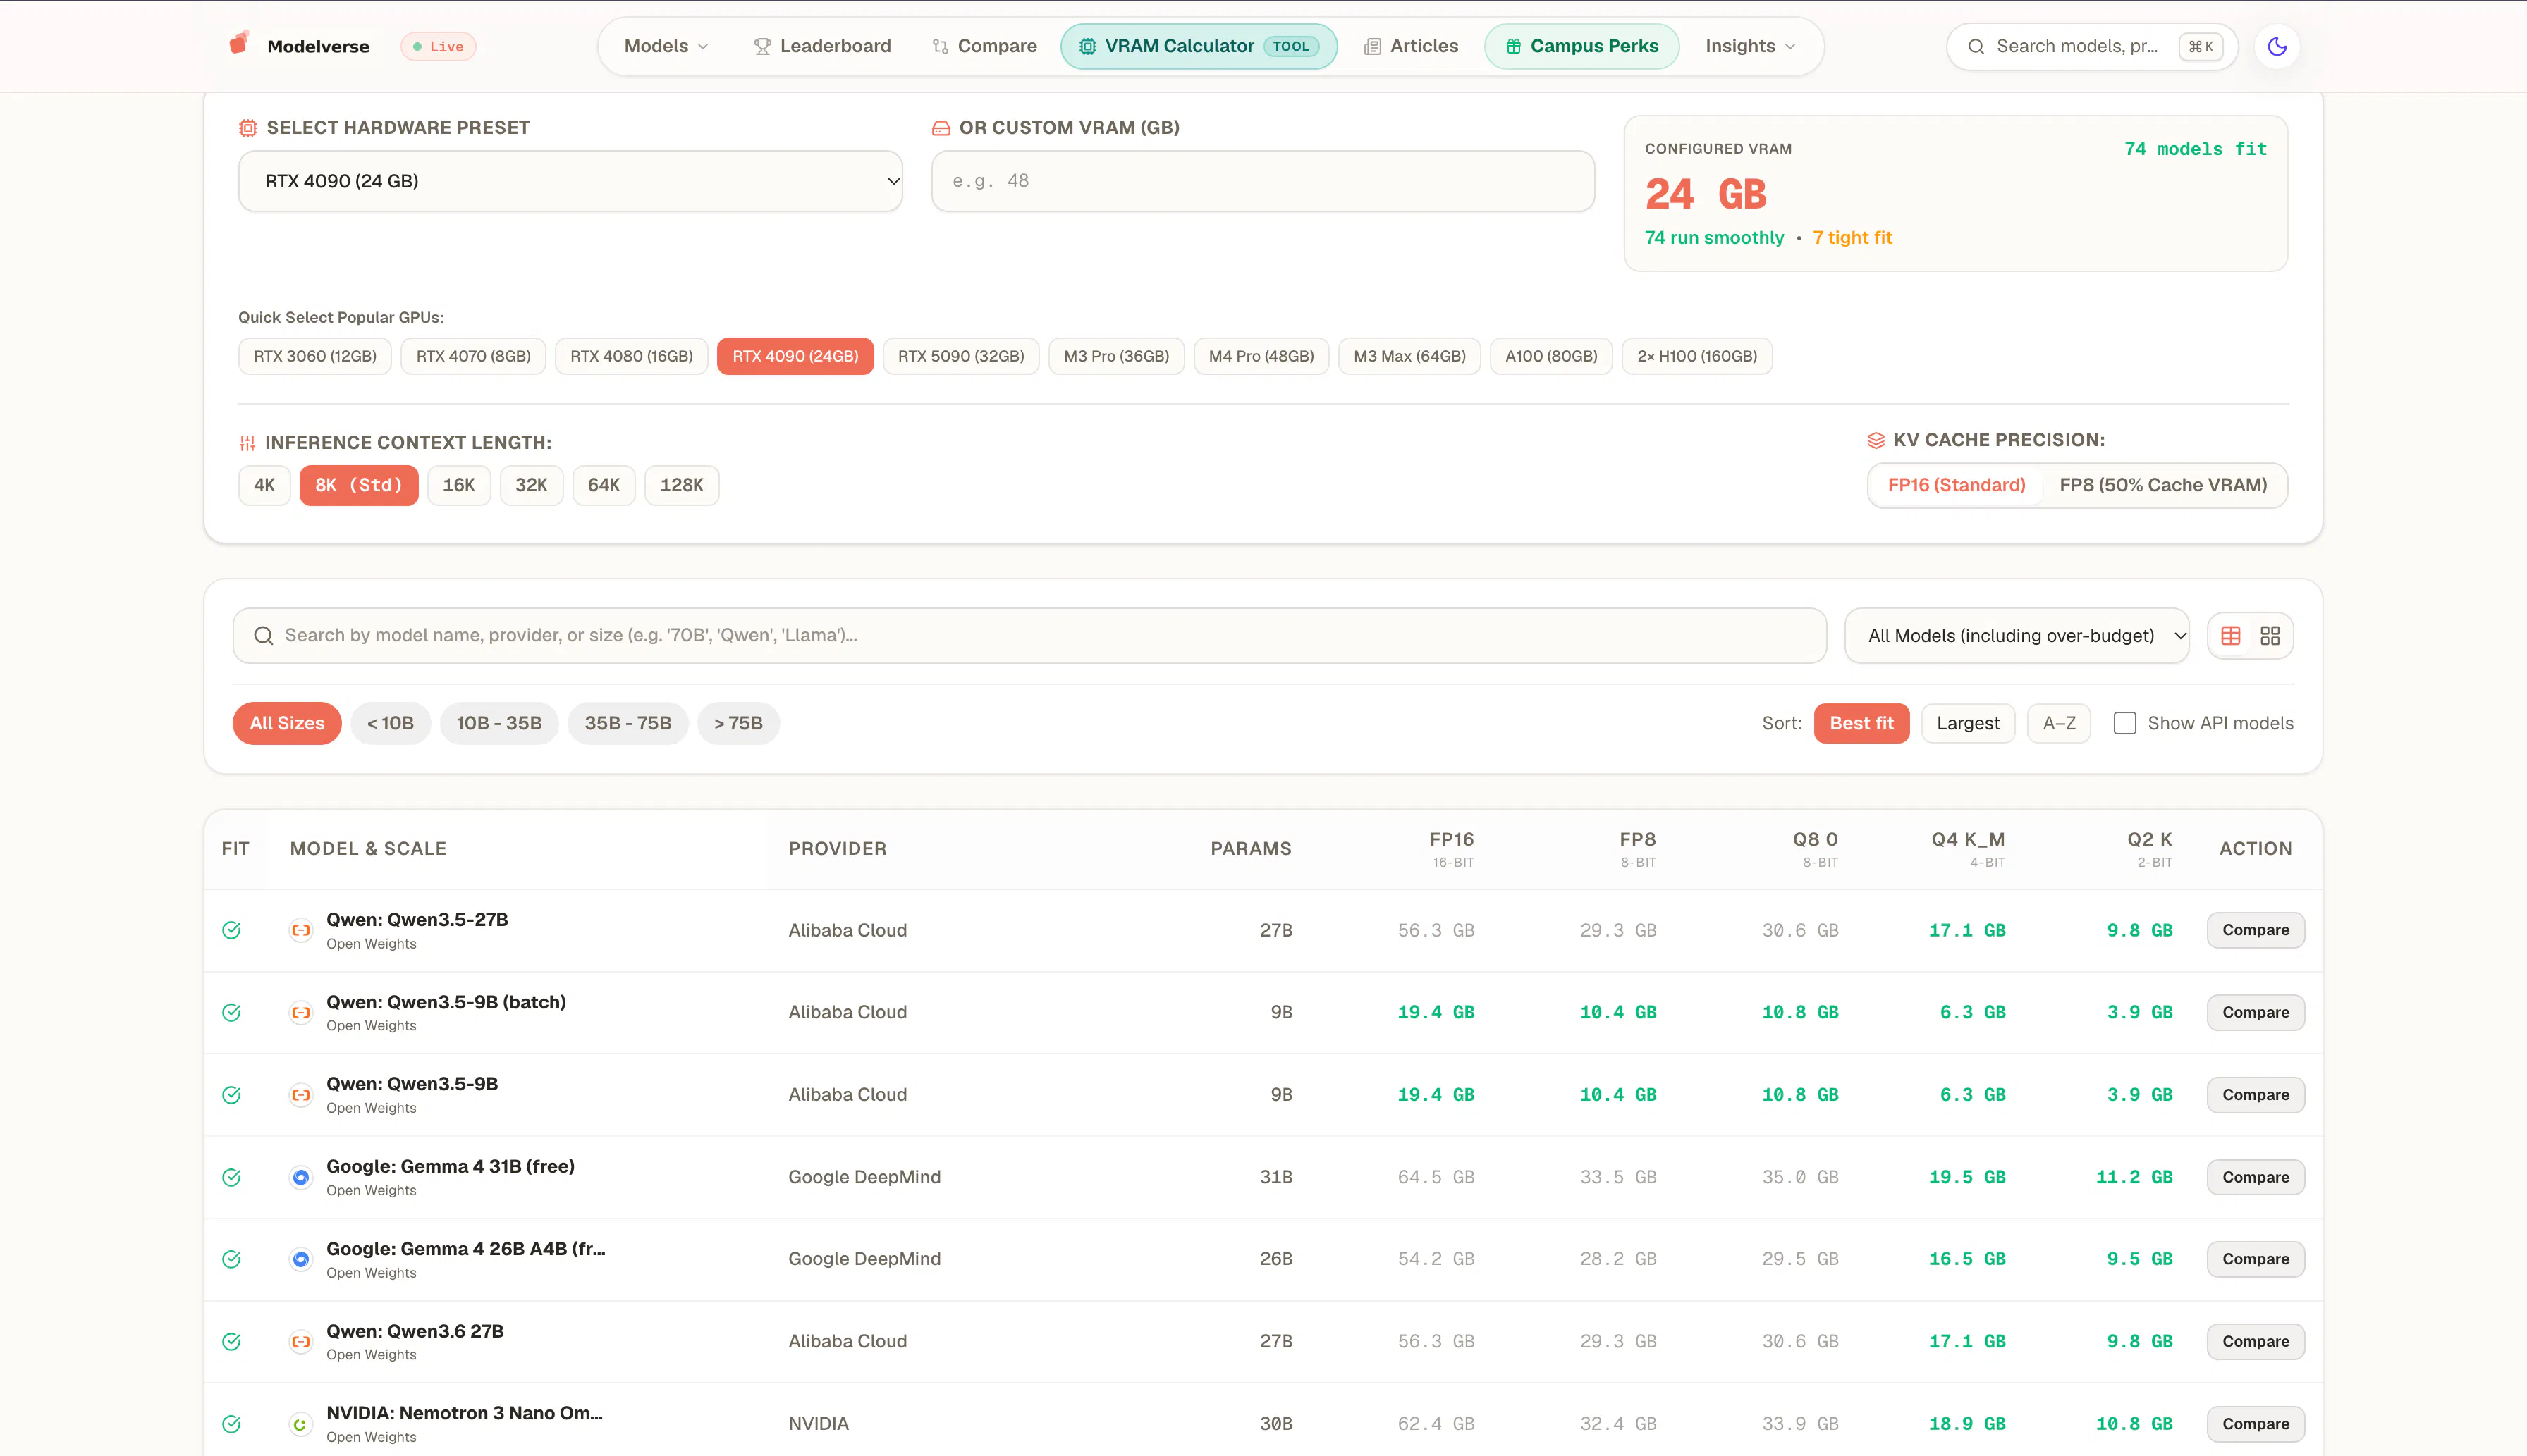The image size is (2527, 1456).
Task: Filter models by 10B - 35B size
Action: click(499, 723)
